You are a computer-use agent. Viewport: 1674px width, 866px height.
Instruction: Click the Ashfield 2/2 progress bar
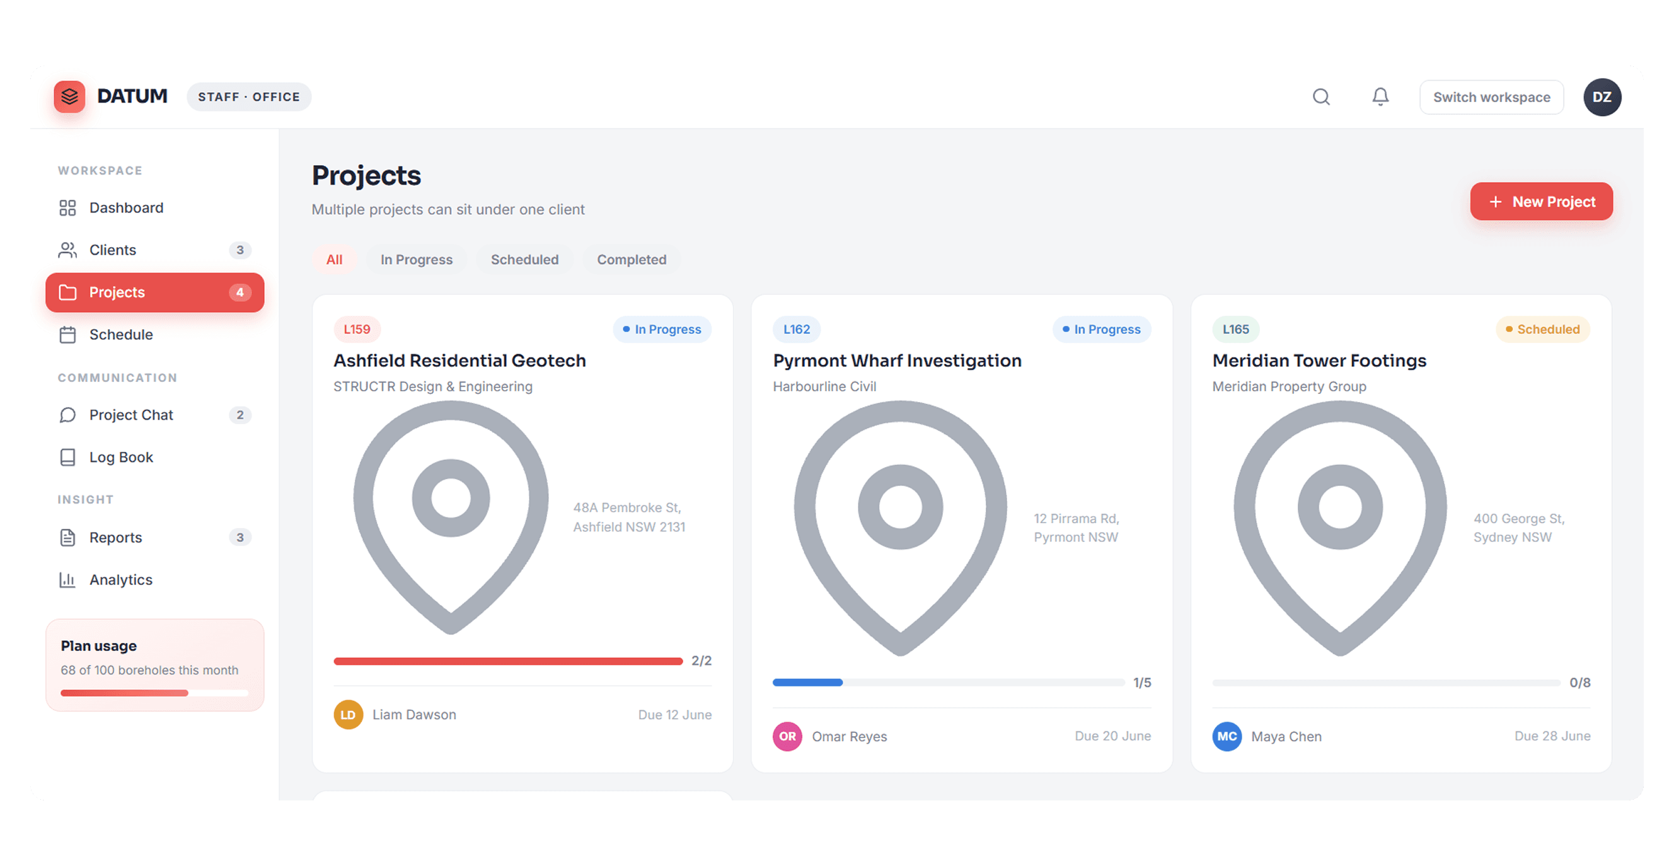[x=508, y=661]
